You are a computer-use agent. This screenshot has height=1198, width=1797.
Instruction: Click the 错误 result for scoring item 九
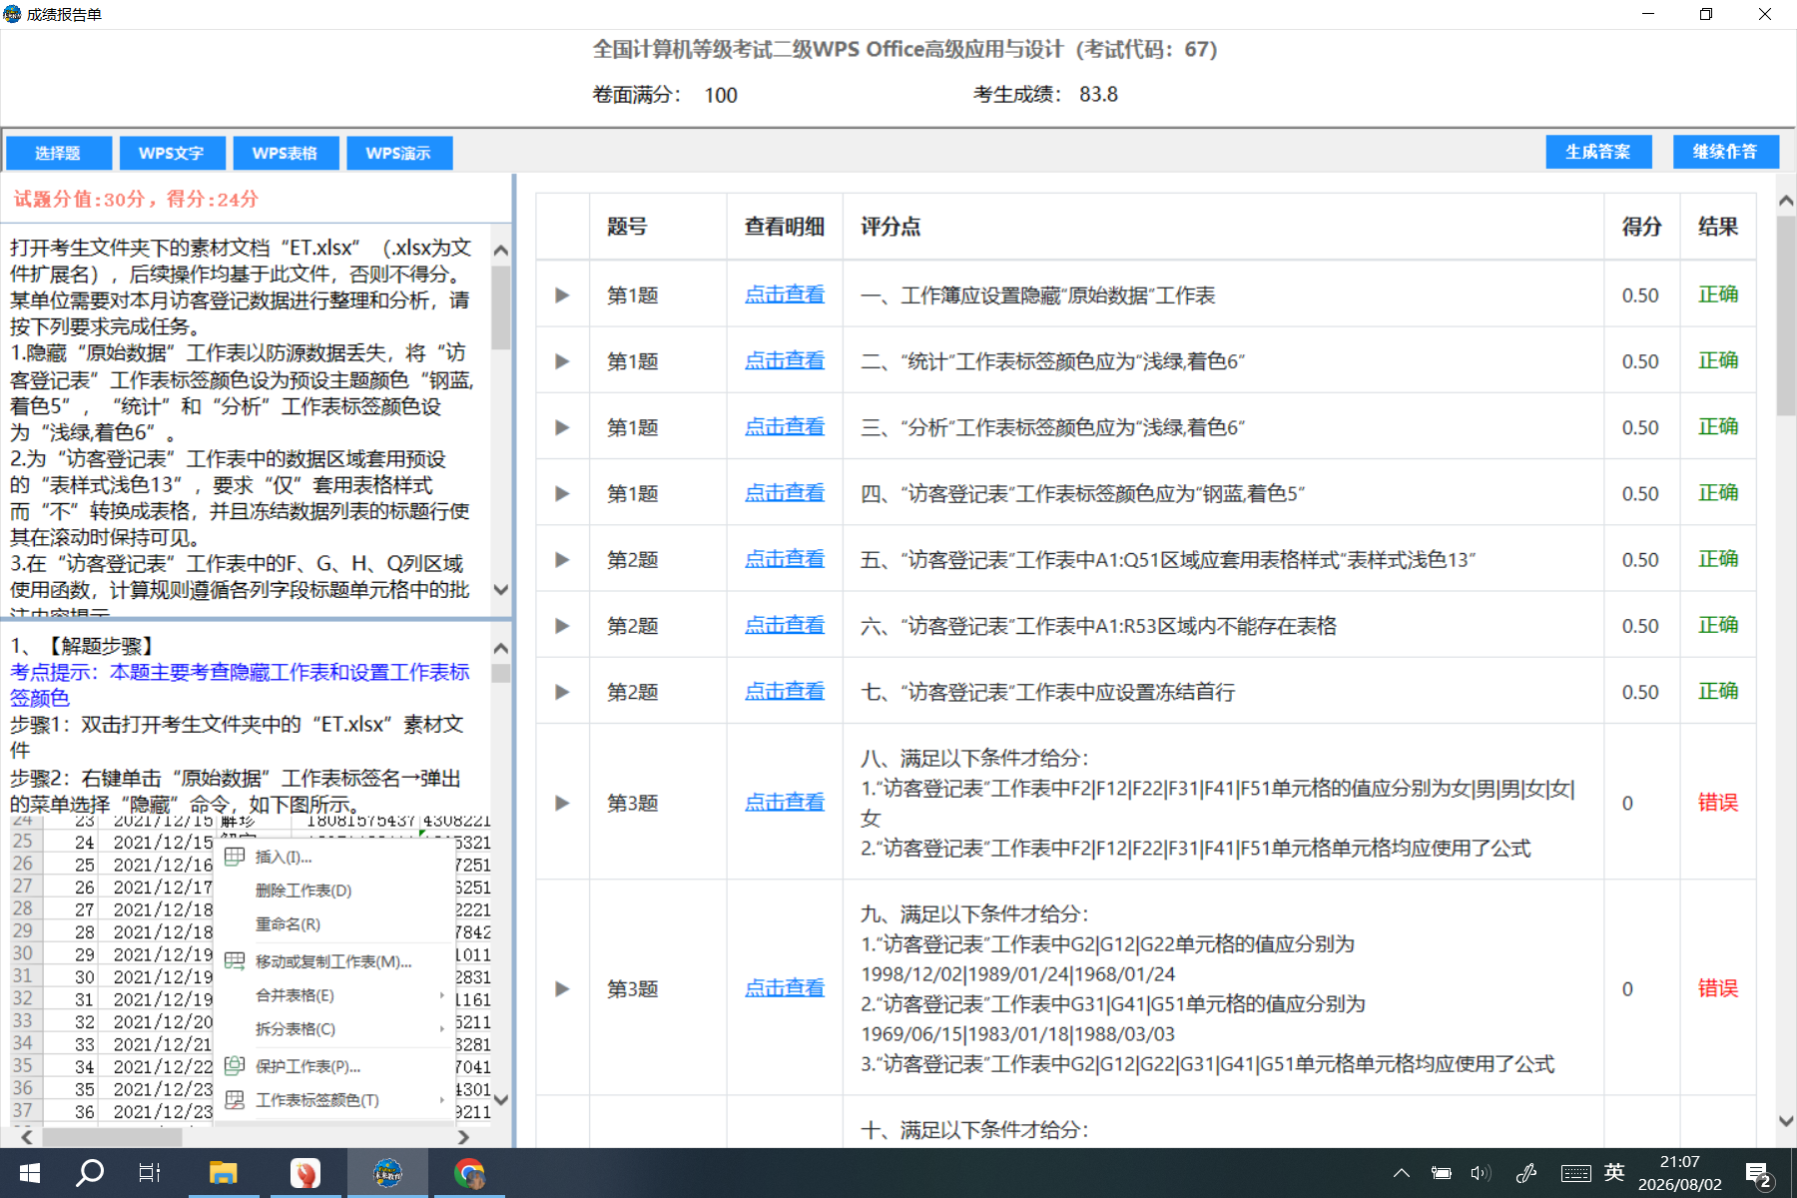pos(1718,987)
